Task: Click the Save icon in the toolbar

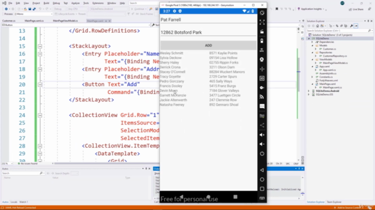Action: 30,9
